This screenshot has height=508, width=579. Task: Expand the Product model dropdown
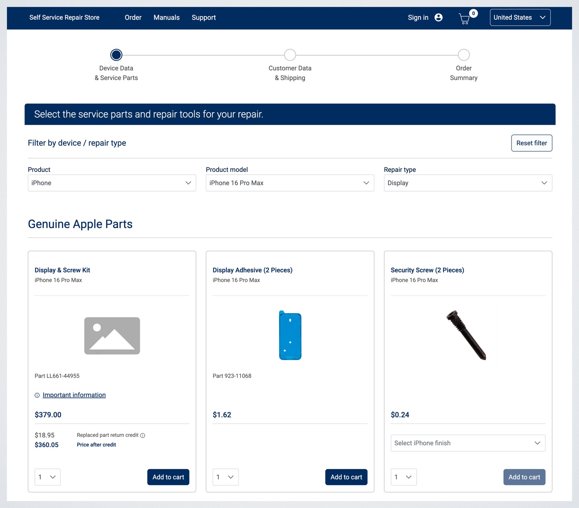pyautogui.click(x=290, y=183)
